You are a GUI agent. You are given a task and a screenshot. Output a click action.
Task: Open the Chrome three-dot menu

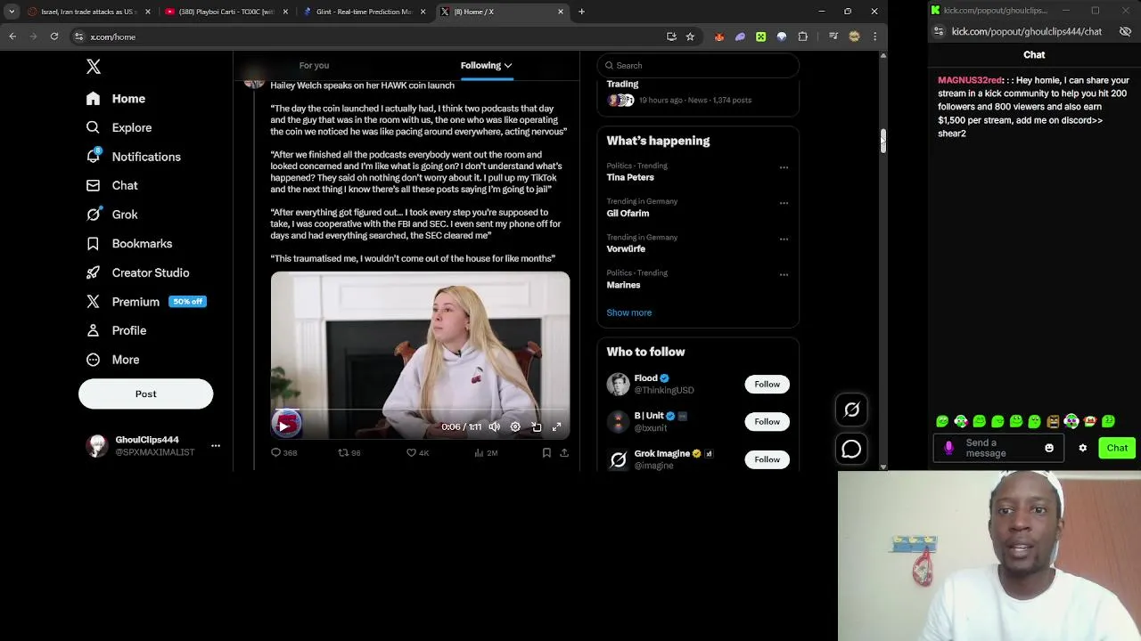coord(874,37)
